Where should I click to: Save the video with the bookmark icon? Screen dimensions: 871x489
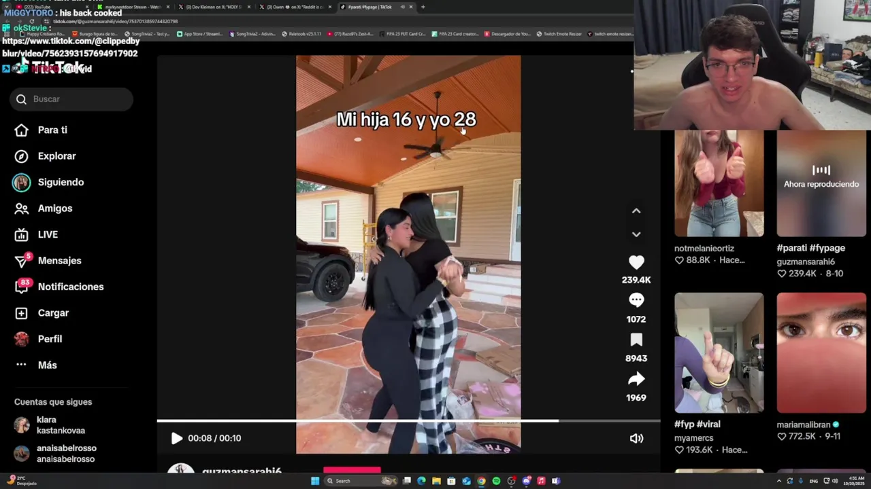point(636,340)
